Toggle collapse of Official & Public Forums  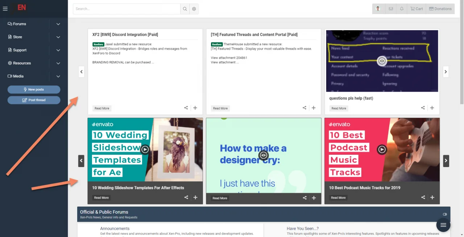pyautogui.click(x=445, y=214)
